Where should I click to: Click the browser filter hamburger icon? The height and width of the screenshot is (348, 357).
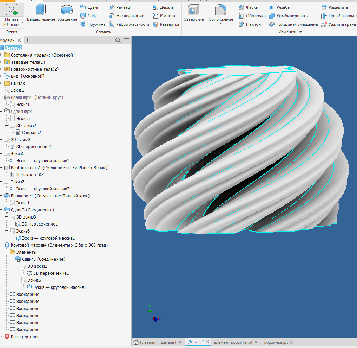[126, 40]
